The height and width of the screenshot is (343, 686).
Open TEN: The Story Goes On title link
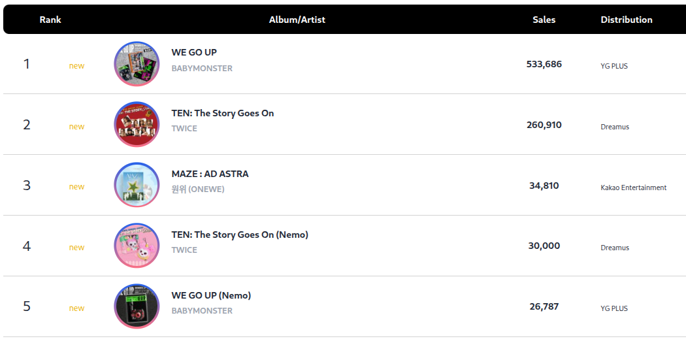click(223, 113)
